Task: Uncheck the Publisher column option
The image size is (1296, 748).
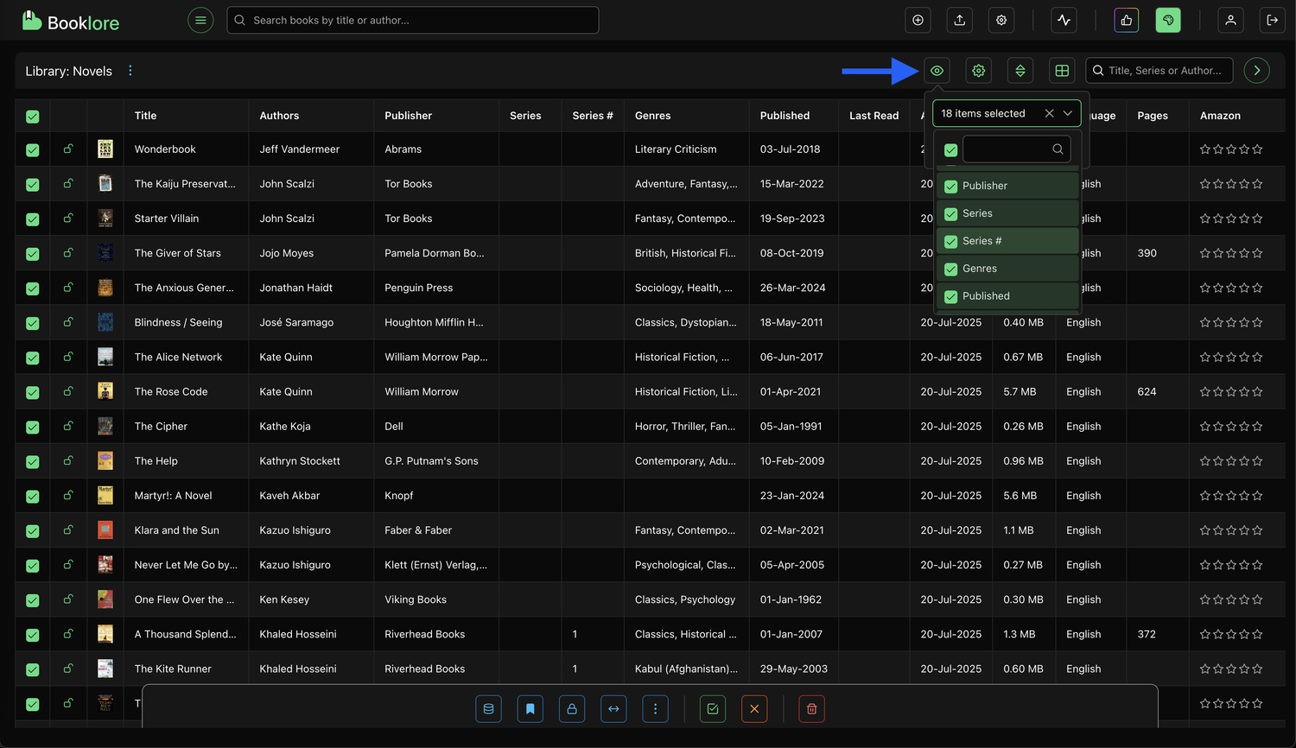Action: coord(950,187)
